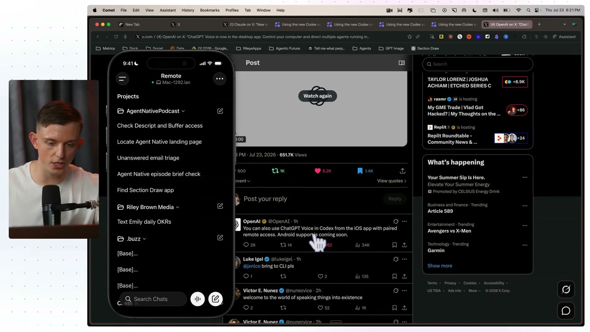
Task: Click the Search Chats field in phone app
Action: point(153,299)
